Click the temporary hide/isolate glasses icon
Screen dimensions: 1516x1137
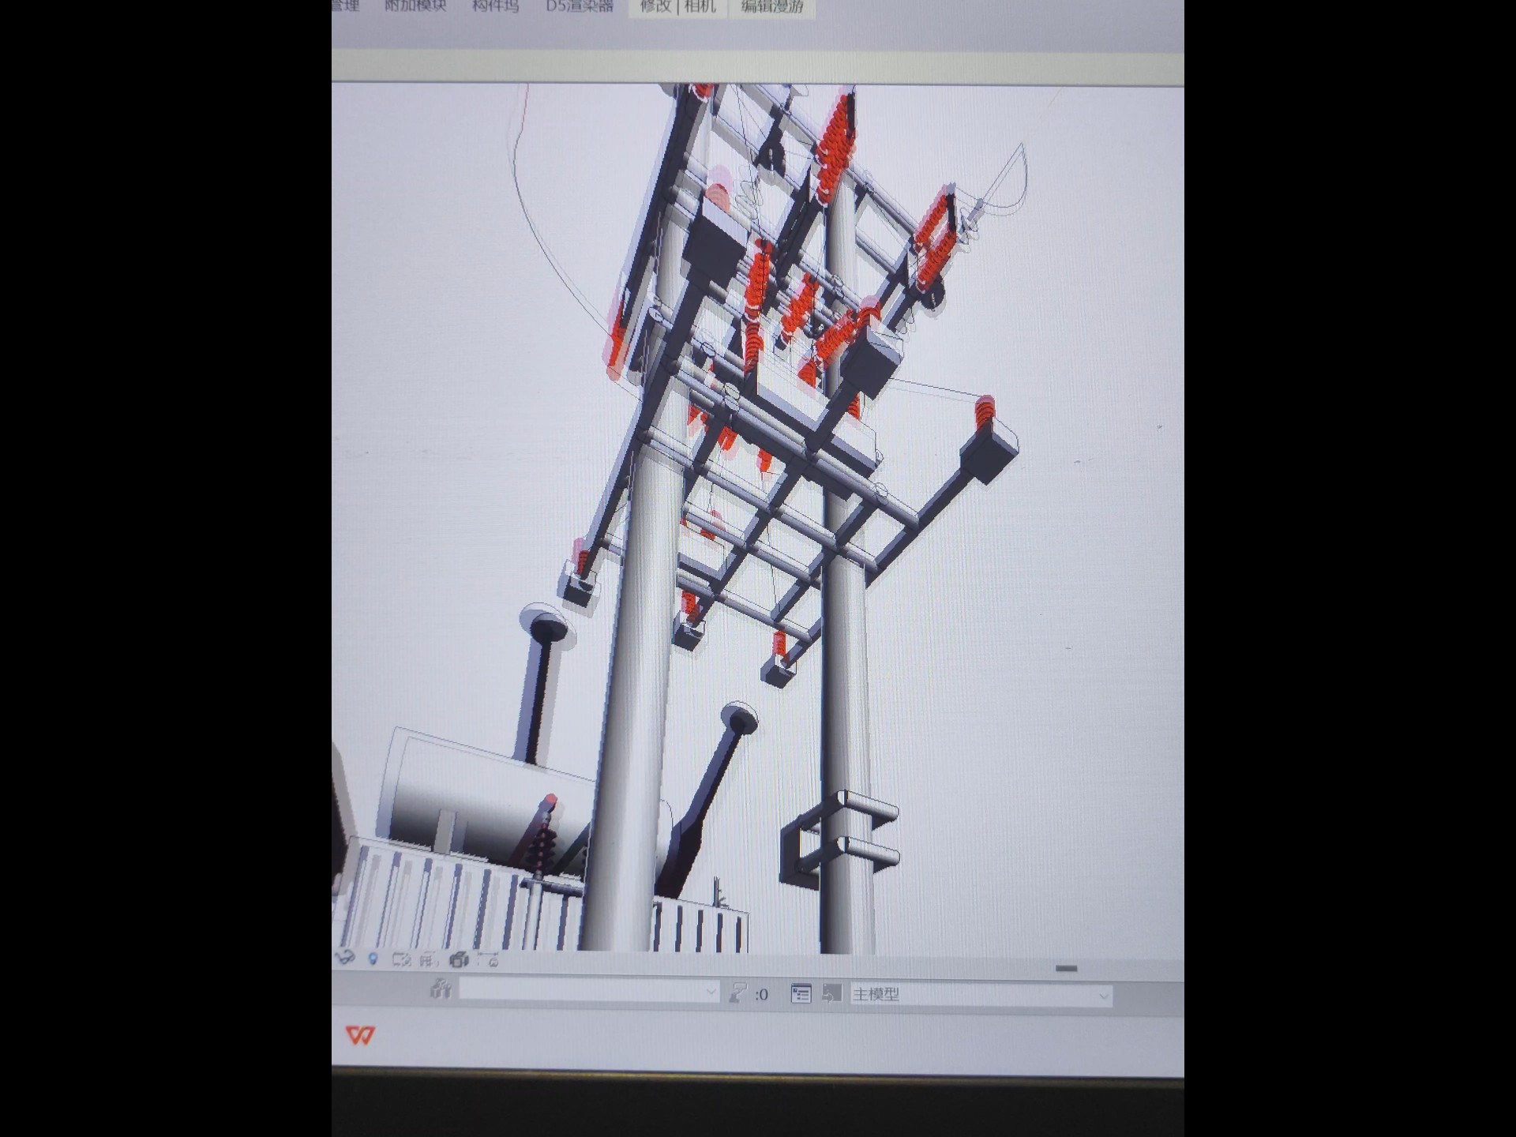point(345,959)
